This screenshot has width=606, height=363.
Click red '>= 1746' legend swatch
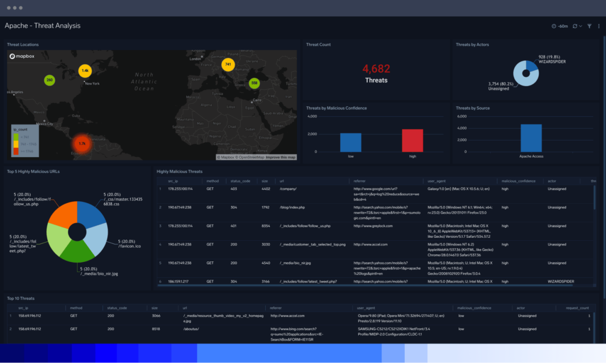tap(16, 151)
